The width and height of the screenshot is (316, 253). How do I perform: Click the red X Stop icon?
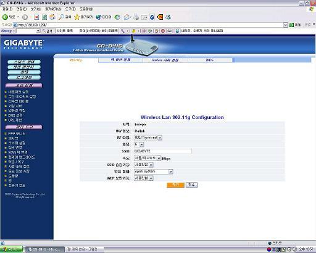[x=36, y=17]
